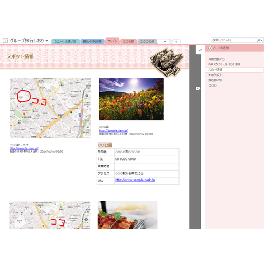
Task: Follow the sample.view.jp link
Action: 114,130
